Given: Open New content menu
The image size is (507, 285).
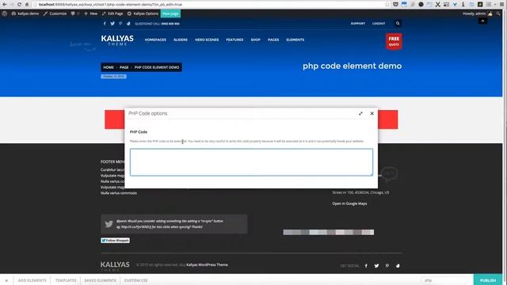Looking at the screenshot, I should click(x=90, y=13).
